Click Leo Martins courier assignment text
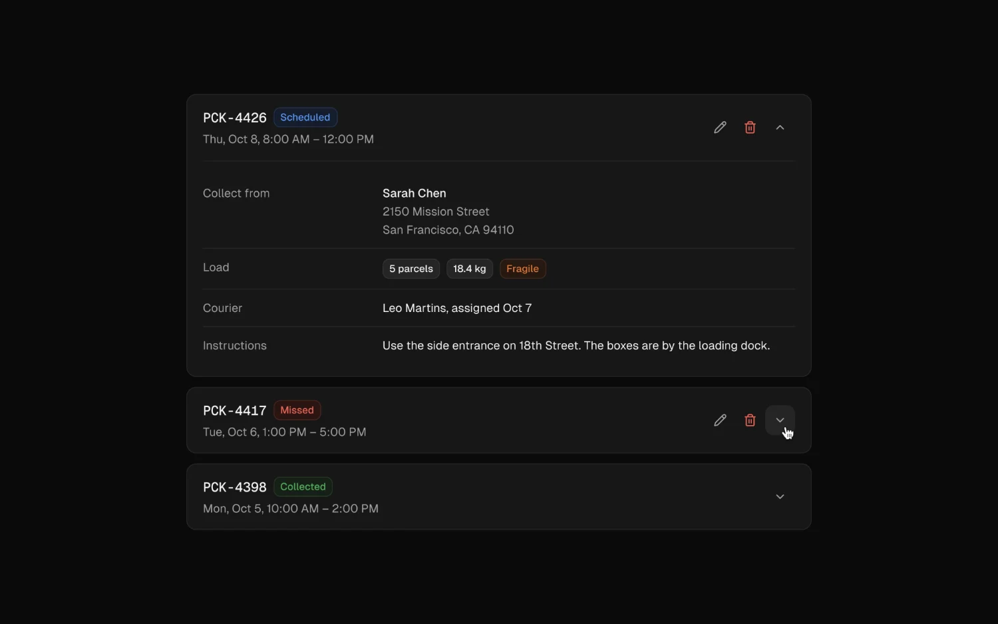Screen dimensions: 998x624 (457, 308)
